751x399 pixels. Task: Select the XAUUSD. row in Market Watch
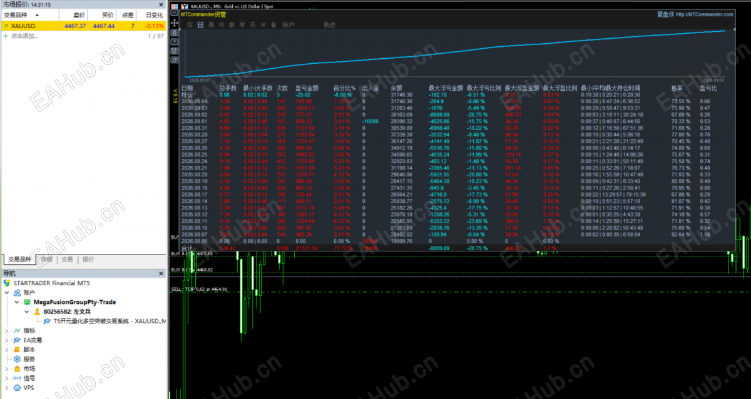coord(83,26)
